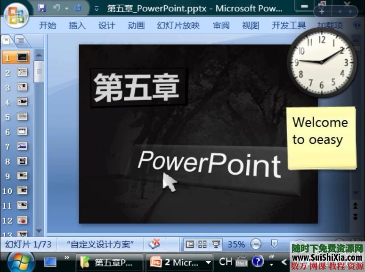Open the 插入 ribbon tab
365x272 pixels.
pos(77,25)
